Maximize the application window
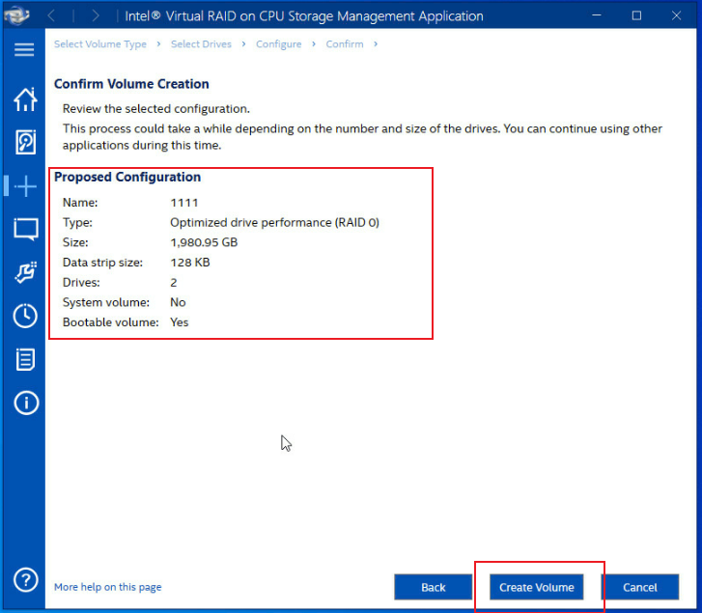Viewport: 702px width, 613px height. (636, 15)
